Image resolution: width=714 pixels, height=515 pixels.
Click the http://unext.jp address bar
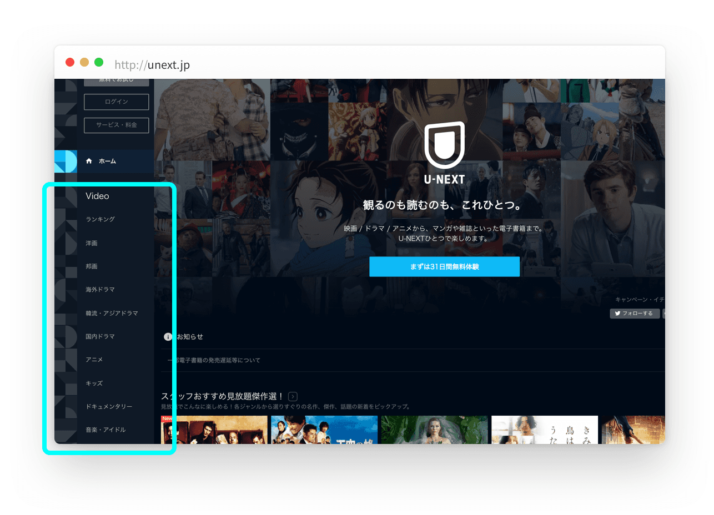[x=152, y=65]
